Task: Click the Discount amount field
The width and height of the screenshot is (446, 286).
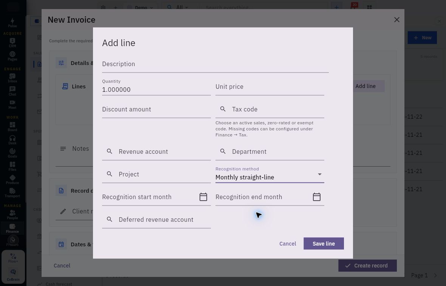Action: [156, 110]
